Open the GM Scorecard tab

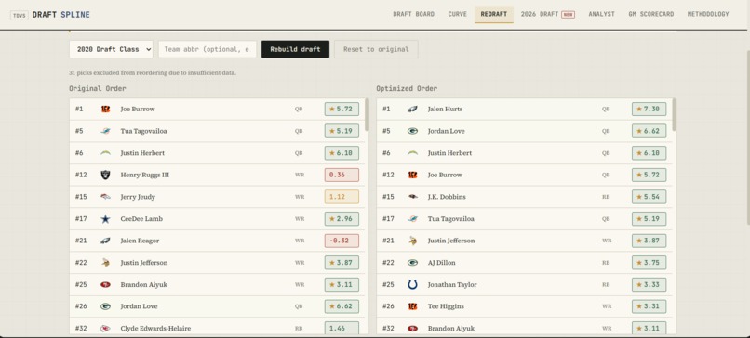tap(651, 14)
